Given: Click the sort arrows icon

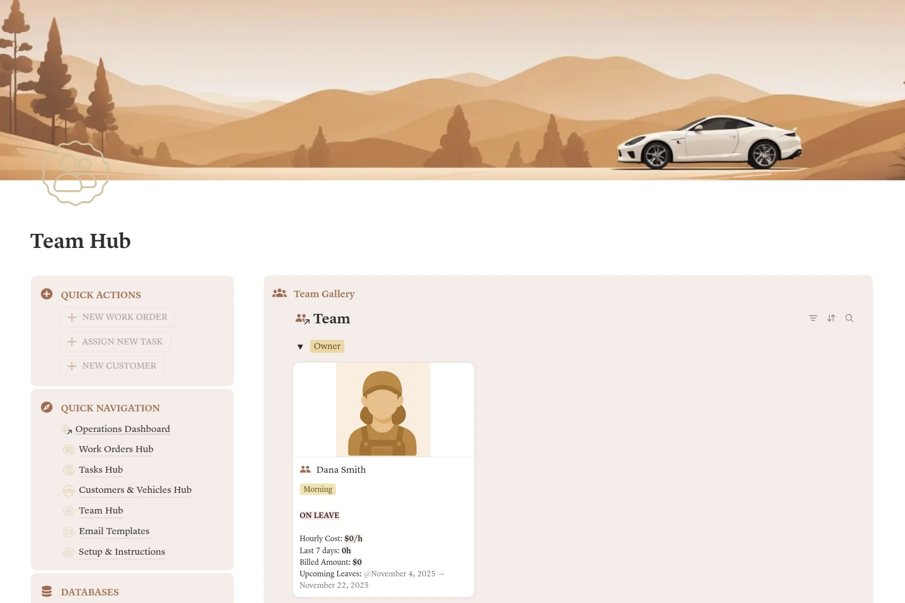Looking at the screenshot, I should click(831, 318).
